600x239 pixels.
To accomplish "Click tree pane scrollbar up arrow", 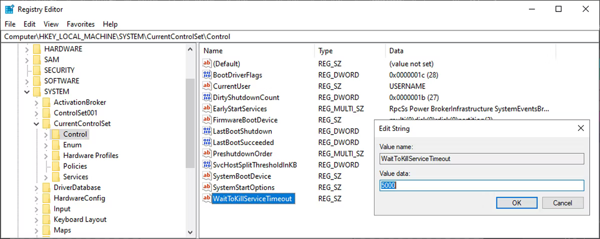I will coord(190,49).
